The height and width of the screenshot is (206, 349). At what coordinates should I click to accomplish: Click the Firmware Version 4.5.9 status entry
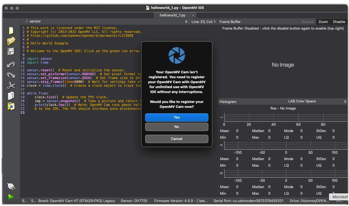[181, 201]
